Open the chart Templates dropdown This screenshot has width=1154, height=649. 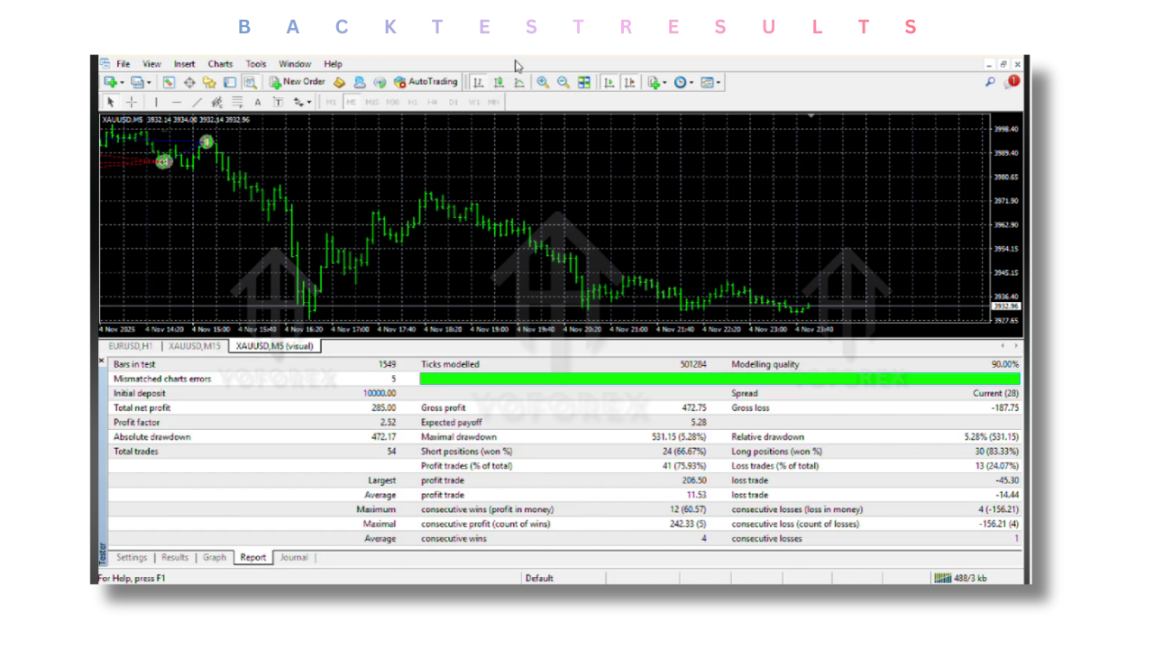coord(717,82)
